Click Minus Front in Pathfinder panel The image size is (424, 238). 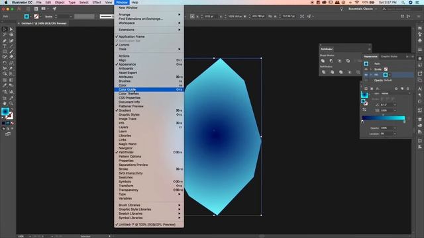[x=331, y=61]
